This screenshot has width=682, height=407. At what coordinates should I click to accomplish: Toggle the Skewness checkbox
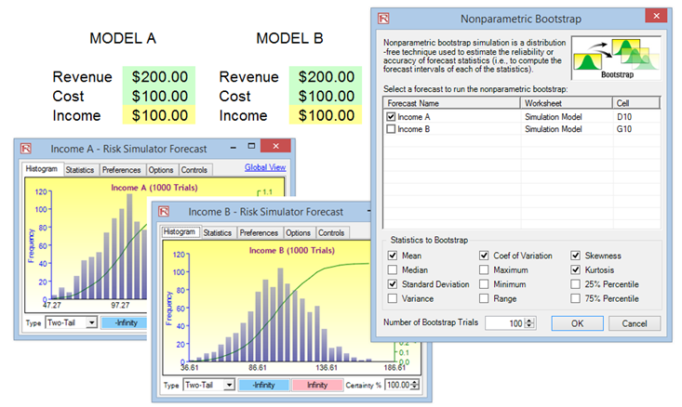(x=575, y=256)
